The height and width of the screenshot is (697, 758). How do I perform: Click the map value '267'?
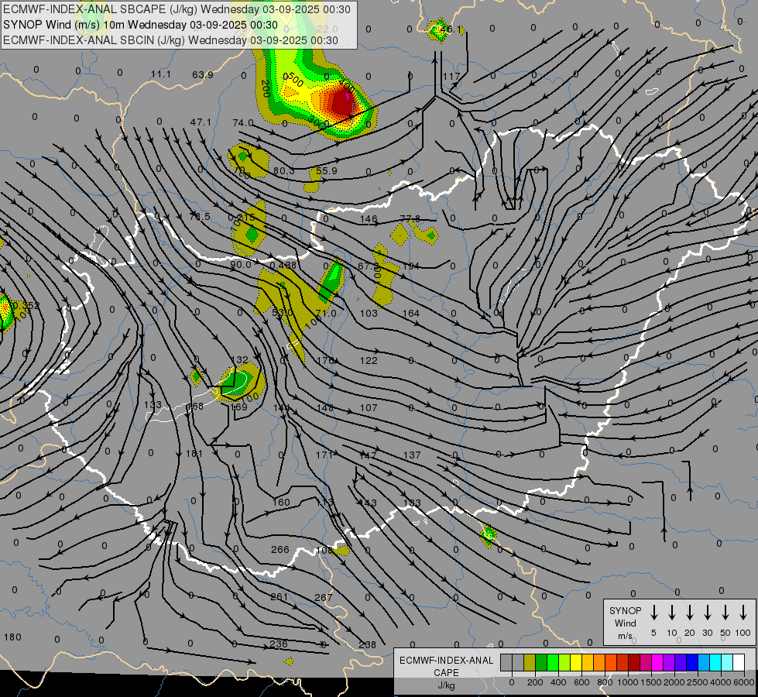pyautogui.click(x=324, y=597)
